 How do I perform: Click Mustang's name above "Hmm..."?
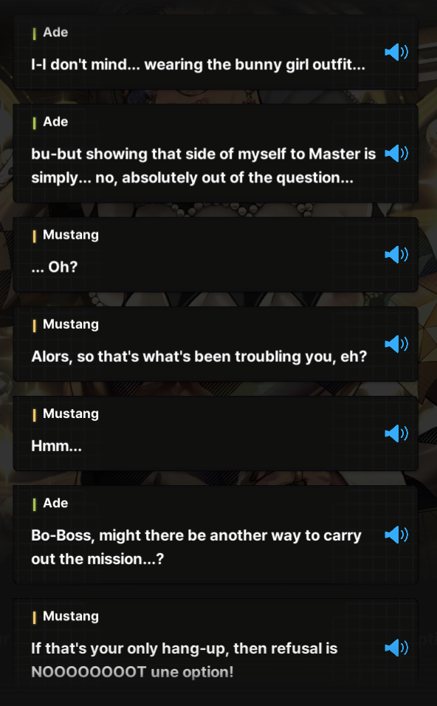point(71,414)
